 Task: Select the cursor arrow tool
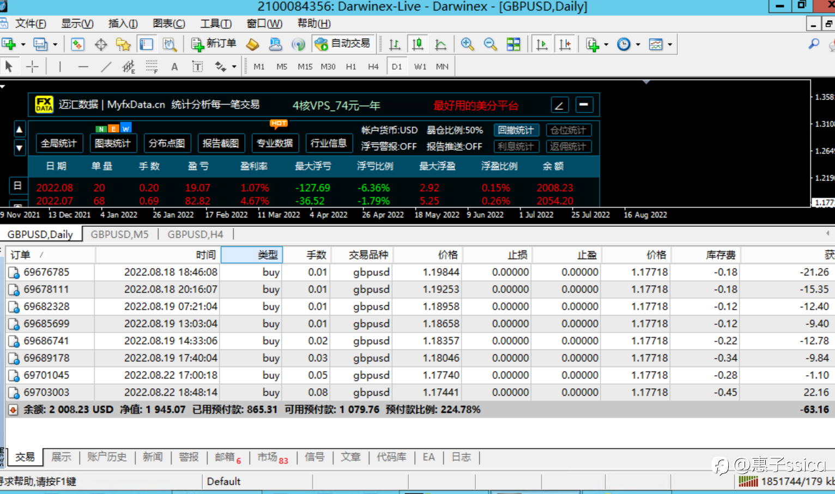9,67
